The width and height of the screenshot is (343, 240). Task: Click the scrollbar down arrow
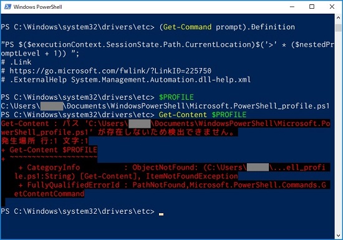pyautogui.click(x=339, y=236)
